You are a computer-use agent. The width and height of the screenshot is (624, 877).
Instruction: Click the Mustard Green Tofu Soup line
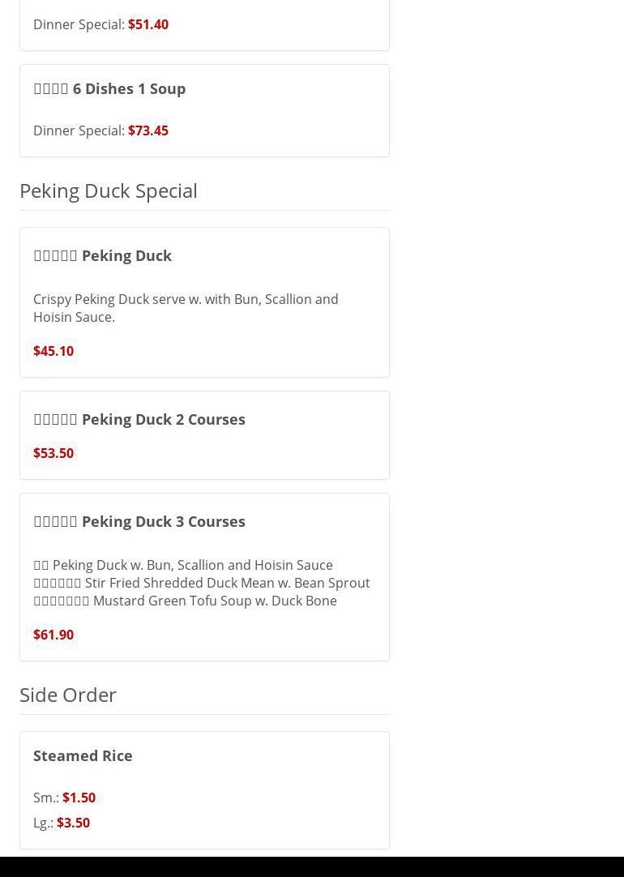click(185, 601)
